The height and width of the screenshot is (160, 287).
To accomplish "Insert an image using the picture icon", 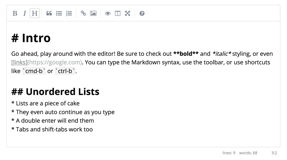I will pos(93,14).
